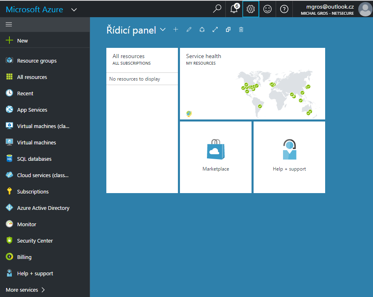Collapse the sidebar with the hamburger icon
373x297 pixels.
[x=9, y=24]
